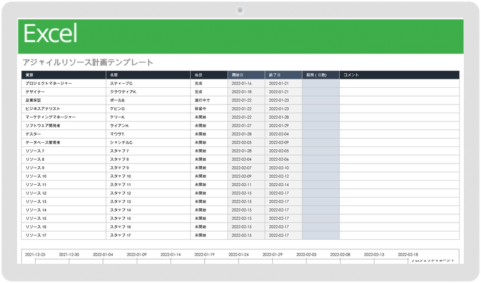
Task: Select end date 2022-02-14
Action: (283, 185)
